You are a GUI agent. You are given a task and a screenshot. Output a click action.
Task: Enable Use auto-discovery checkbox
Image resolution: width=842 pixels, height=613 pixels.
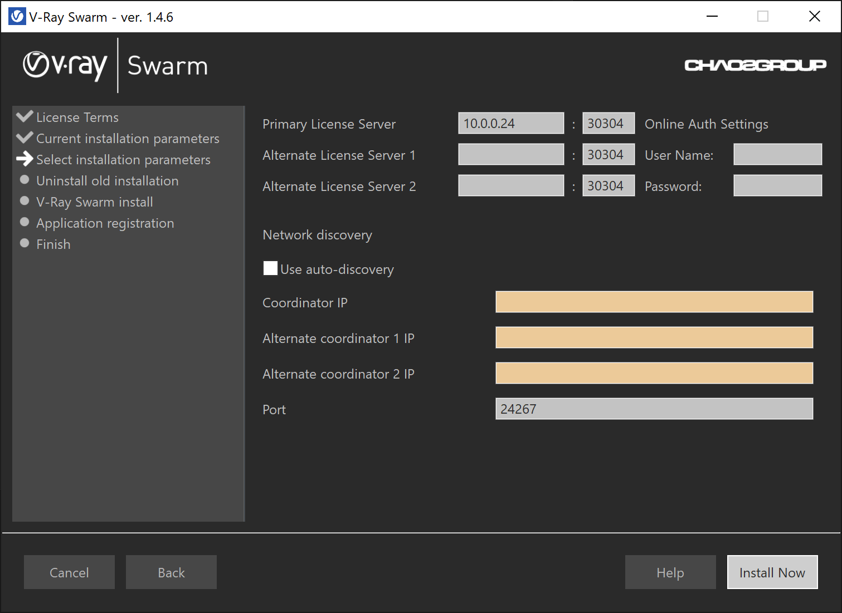[270, 268]
